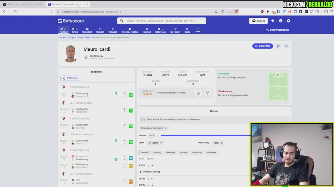Screen dimensions: 334x187
Task: Reload the page in browser toolbar
Action: tap(15, 12)
